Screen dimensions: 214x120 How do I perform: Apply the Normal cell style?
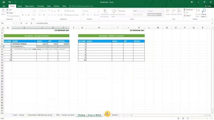tap(125, 11)
